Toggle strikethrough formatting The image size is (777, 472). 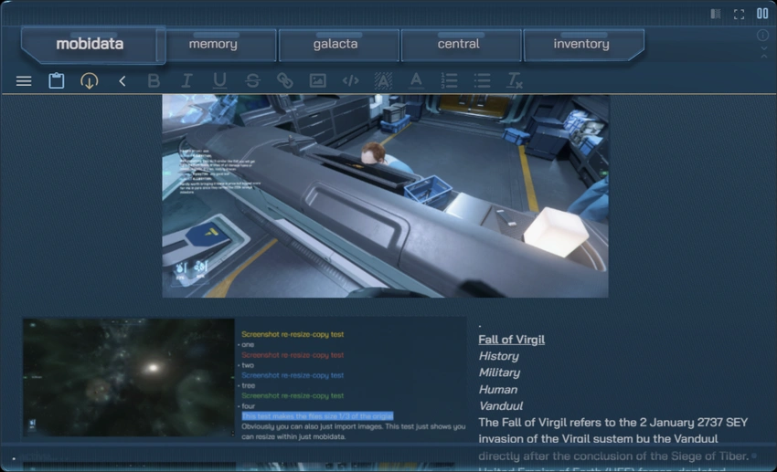point(252,80)
